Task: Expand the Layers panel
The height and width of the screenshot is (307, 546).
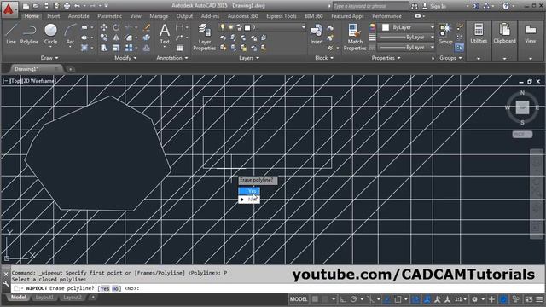Action: tap(249, 58)
